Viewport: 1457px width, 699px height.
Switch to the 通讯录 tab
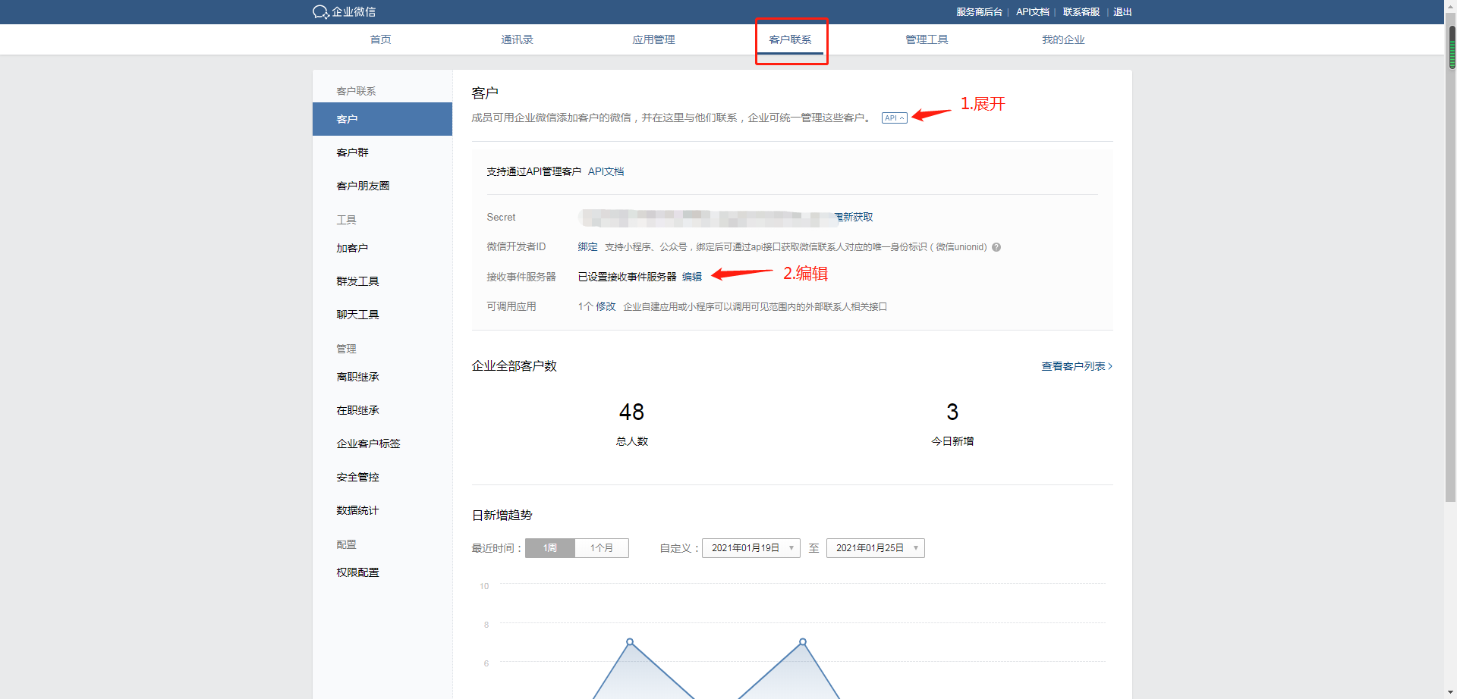[x=518, y=39]
